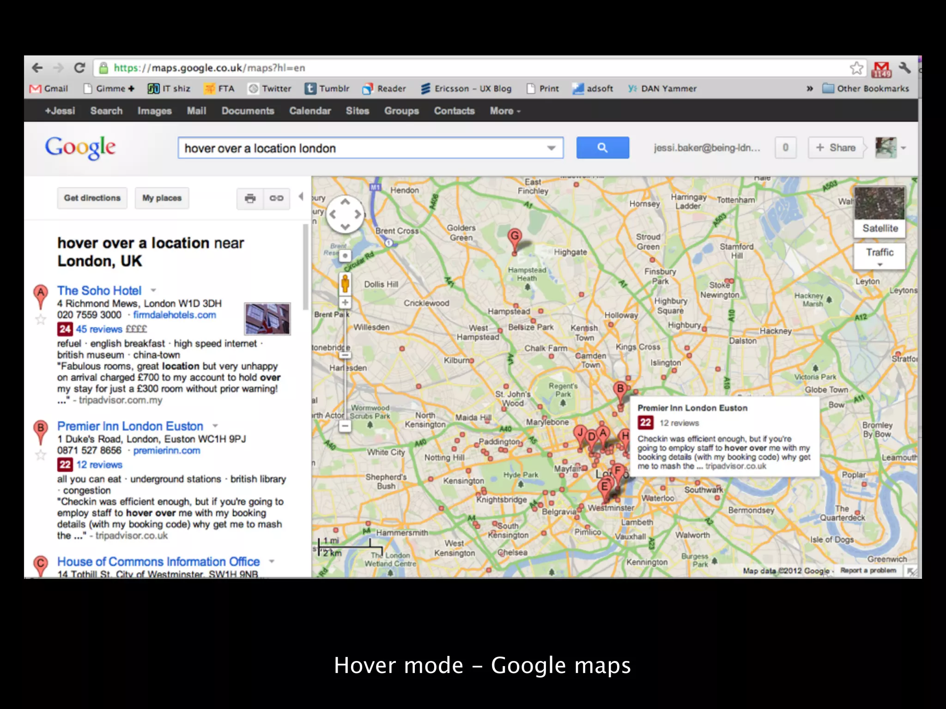Open the Reader bookmark
Image resolution: width=946 pixels, height=709 pixels.
click(x=384, y=89)
